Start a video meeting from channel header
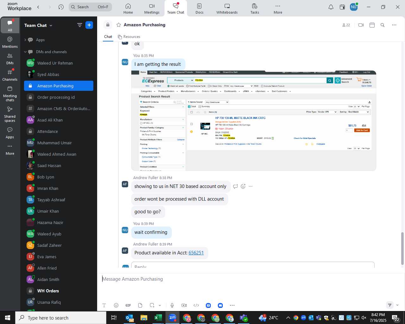The height and width of the screenshot is (324, 405). point(361,25)
